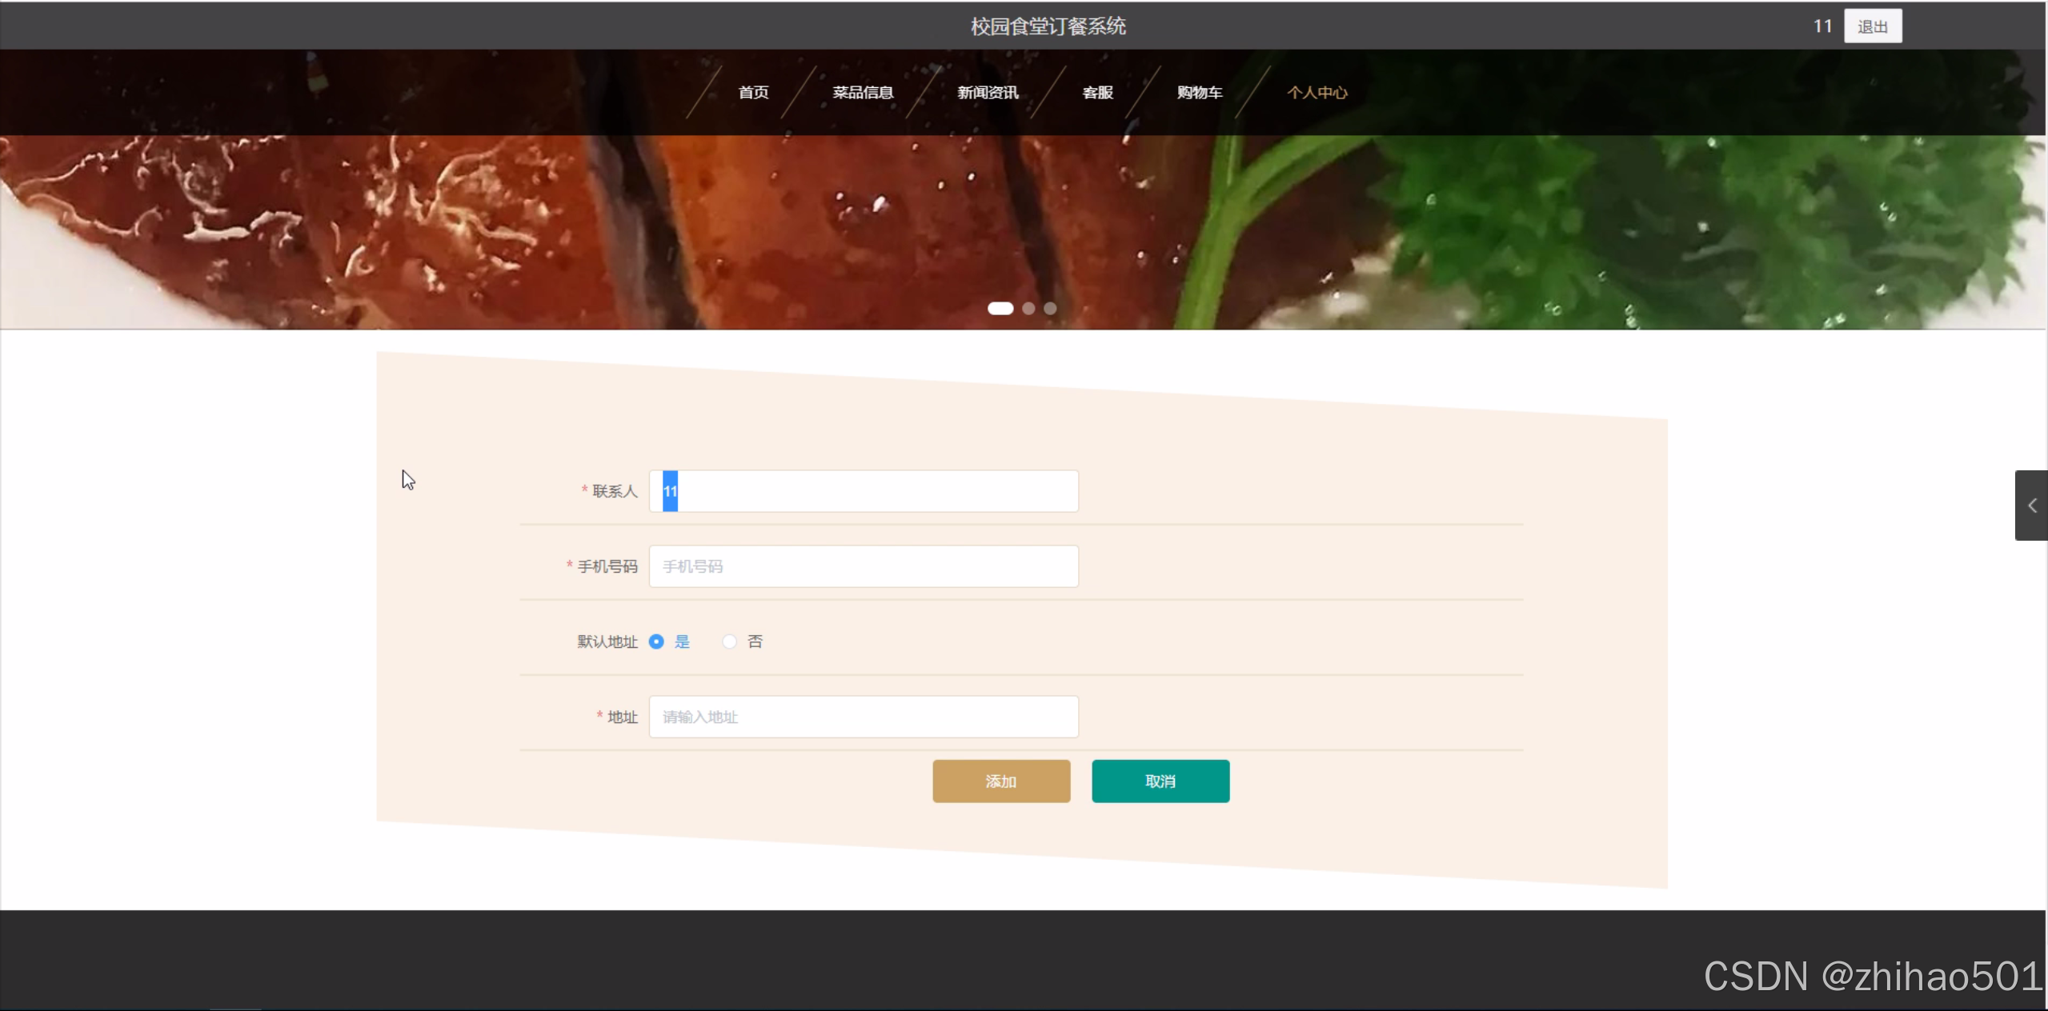Select the 否 default address radio
Screen dimensions: 2048x1011
tap(729, 641)
